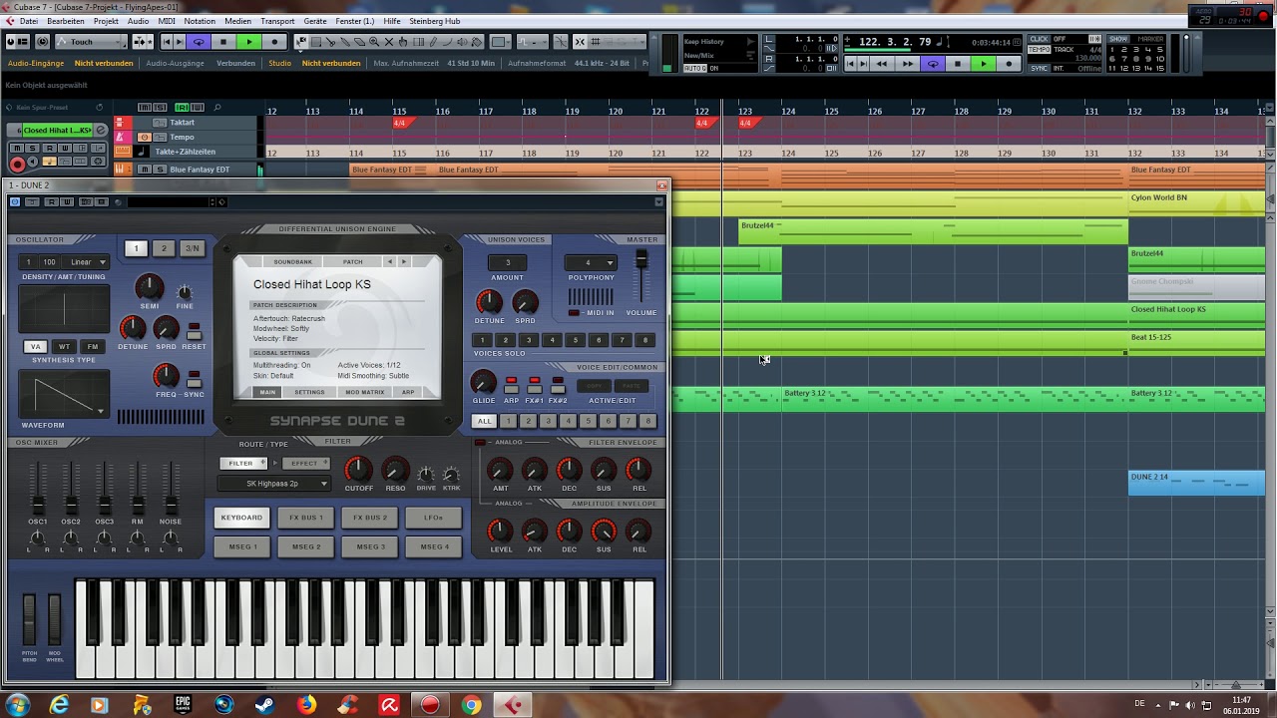
Task: Open Chrome from the Windows taskbar
Action: pos(471,705)
